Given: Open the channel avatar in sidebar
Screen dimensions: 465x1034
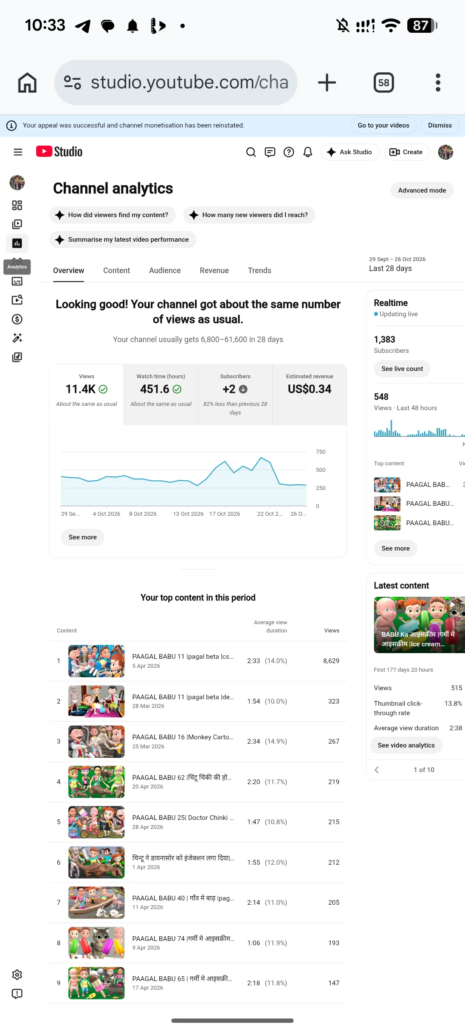Looking at the screenshot, I should [x=17, y=183].
